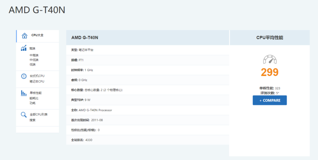Click the 单核性能: 323 value
Viewport: 318px width, 160px height.
point(270,88)
